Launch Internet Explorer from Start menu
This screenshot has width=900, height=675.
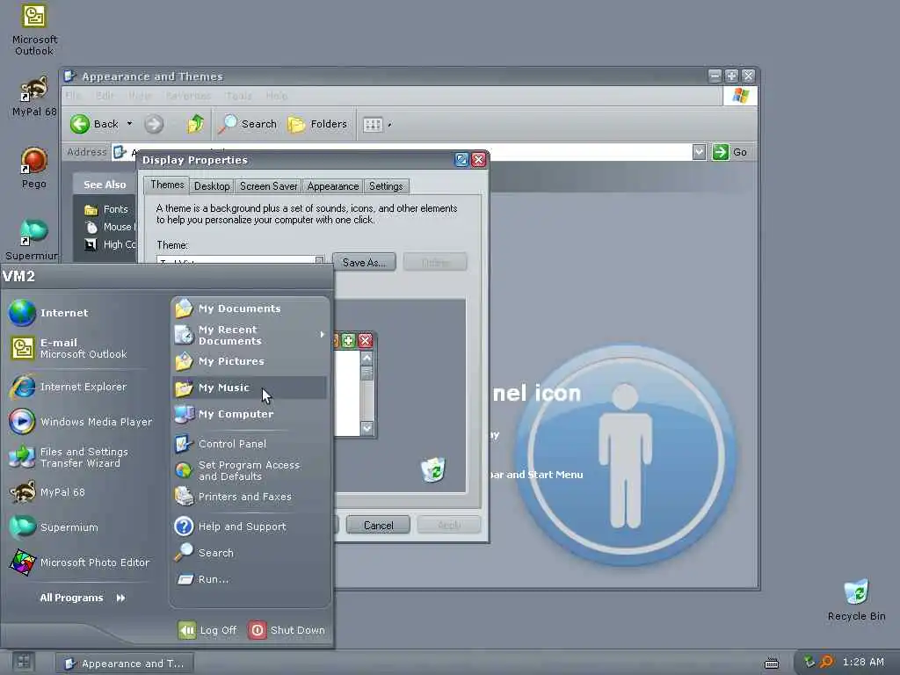click(68, 387)
